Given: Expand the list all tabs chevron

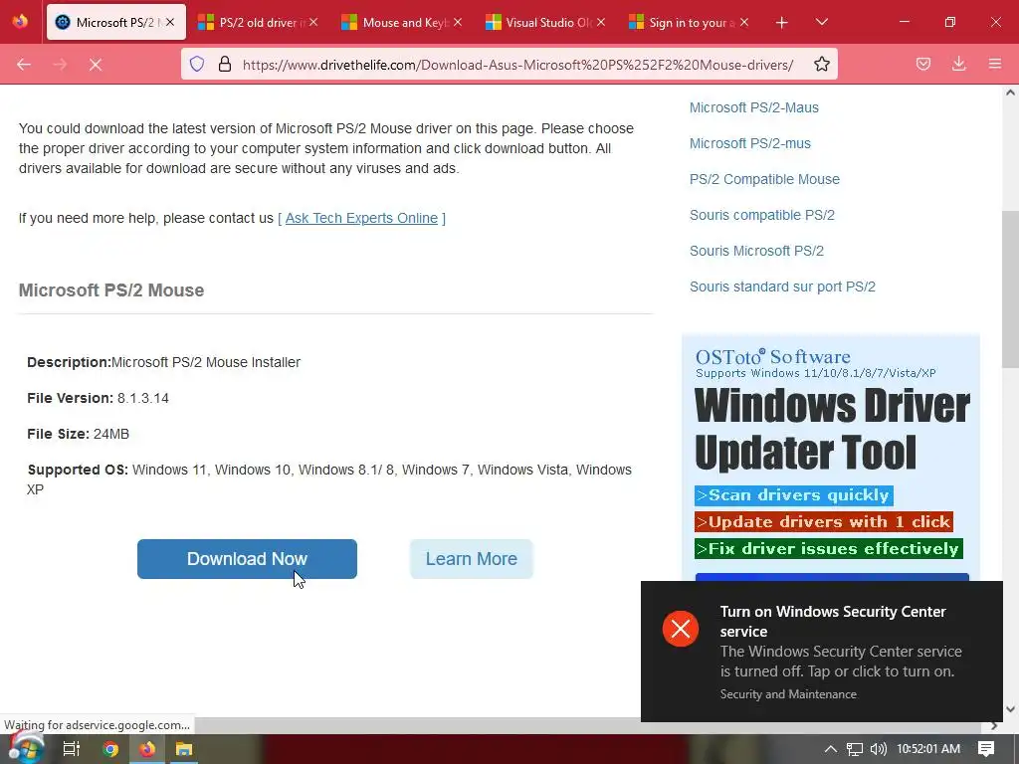Looking at the screenshot, I should coord(821,23).
